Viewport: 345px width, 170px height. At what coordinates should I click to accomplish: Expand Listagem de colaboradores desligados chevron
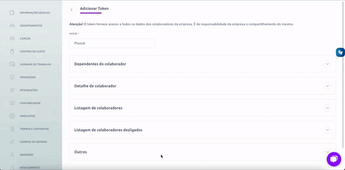click(x=327, y=130)
